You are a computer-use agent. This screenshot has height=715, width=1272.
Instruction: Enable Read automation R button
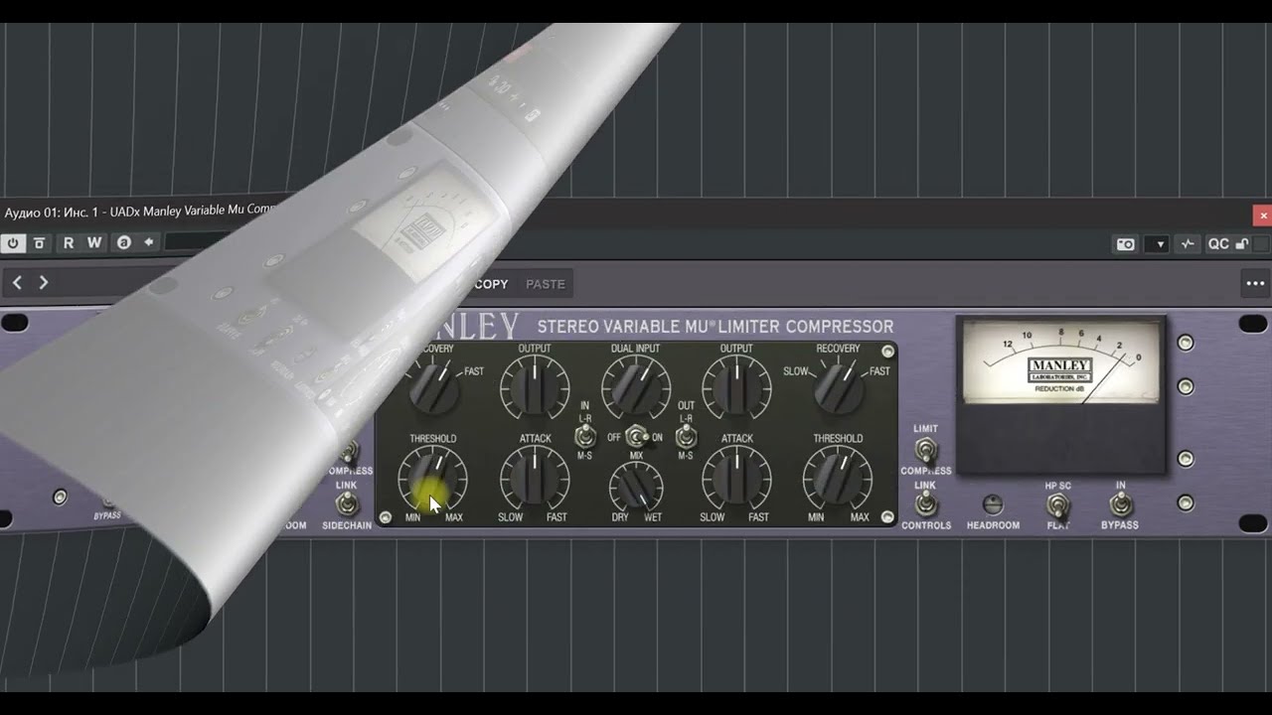(69, 243)
